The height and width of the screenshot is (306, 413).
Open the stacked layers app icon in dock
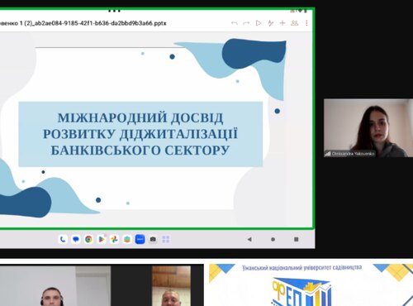click(x=127, y=239)
